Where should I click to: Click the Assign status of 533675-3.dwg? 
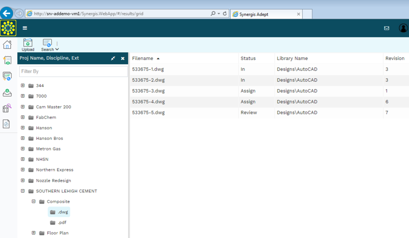(x=248, y=91)
